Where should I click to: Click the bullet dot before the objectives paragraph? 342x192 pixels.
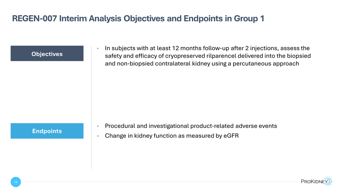point(98,48)
